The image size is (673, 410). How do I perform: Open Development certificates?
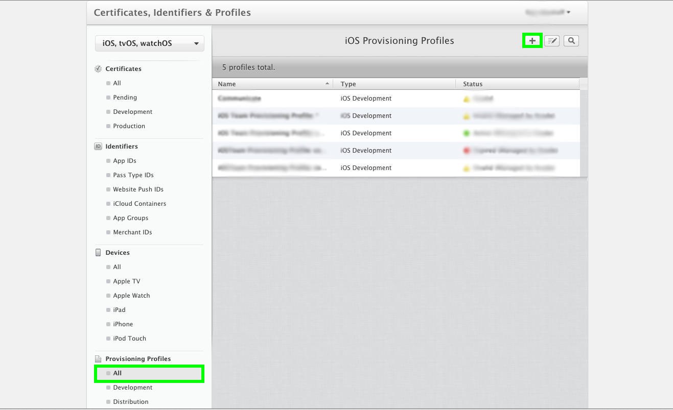pos(133,112)
